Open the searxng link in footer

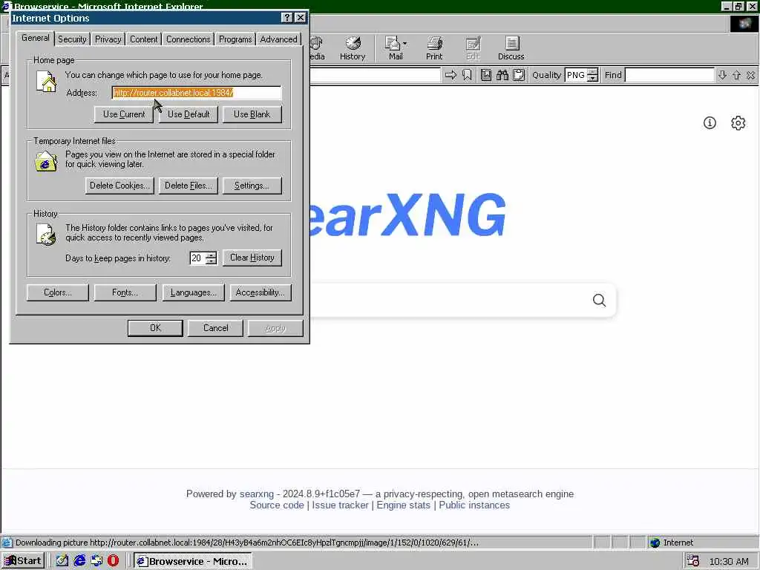point(256,494)
